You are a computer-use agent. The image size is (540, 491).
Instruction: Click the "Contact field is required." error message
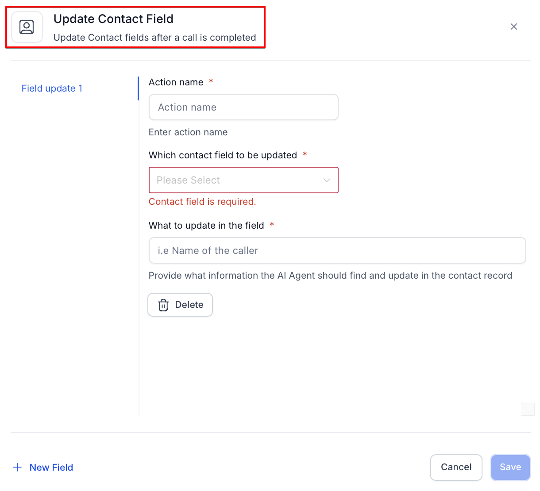[x=202, y=202]
